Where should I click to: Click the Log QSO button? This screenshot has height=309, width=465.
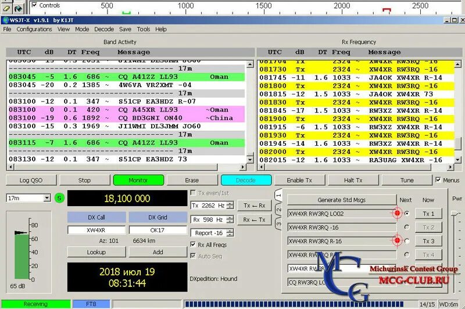pos(31,180)
